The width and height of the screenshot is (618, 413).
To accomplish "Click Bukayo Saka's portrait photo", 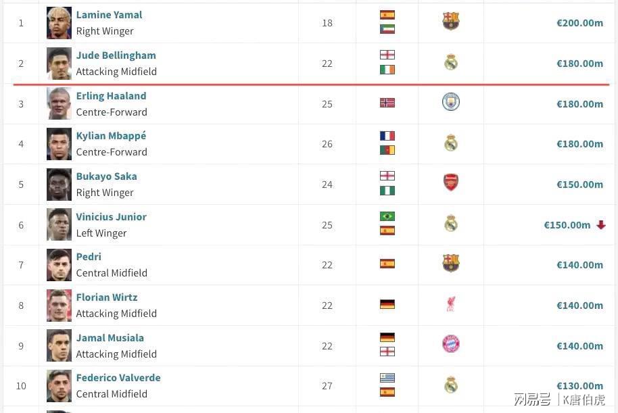I will tap(59, 184).
